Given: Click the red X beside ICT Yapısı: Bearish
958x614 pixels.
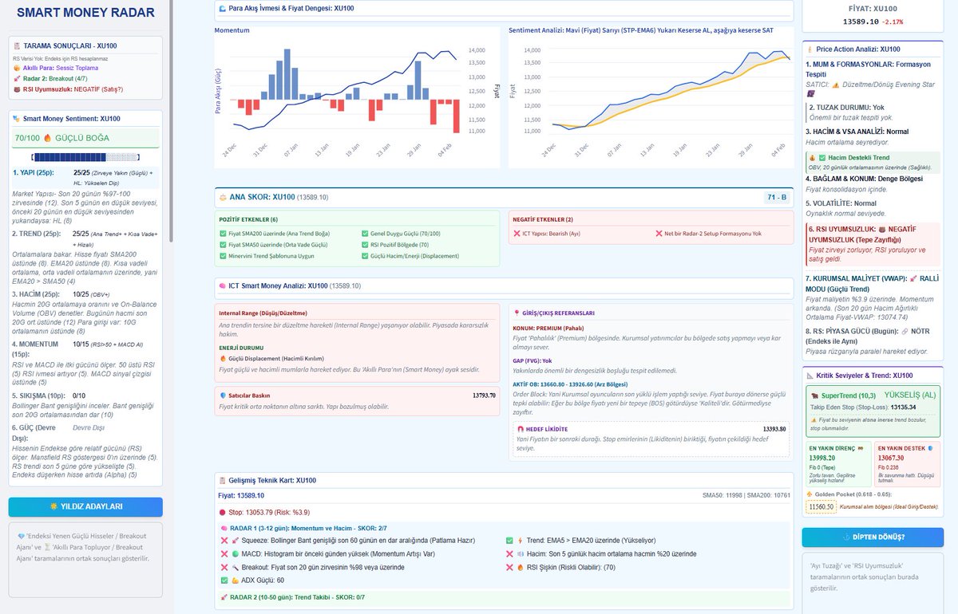Looking at the screenshot, I should (517, 233).
